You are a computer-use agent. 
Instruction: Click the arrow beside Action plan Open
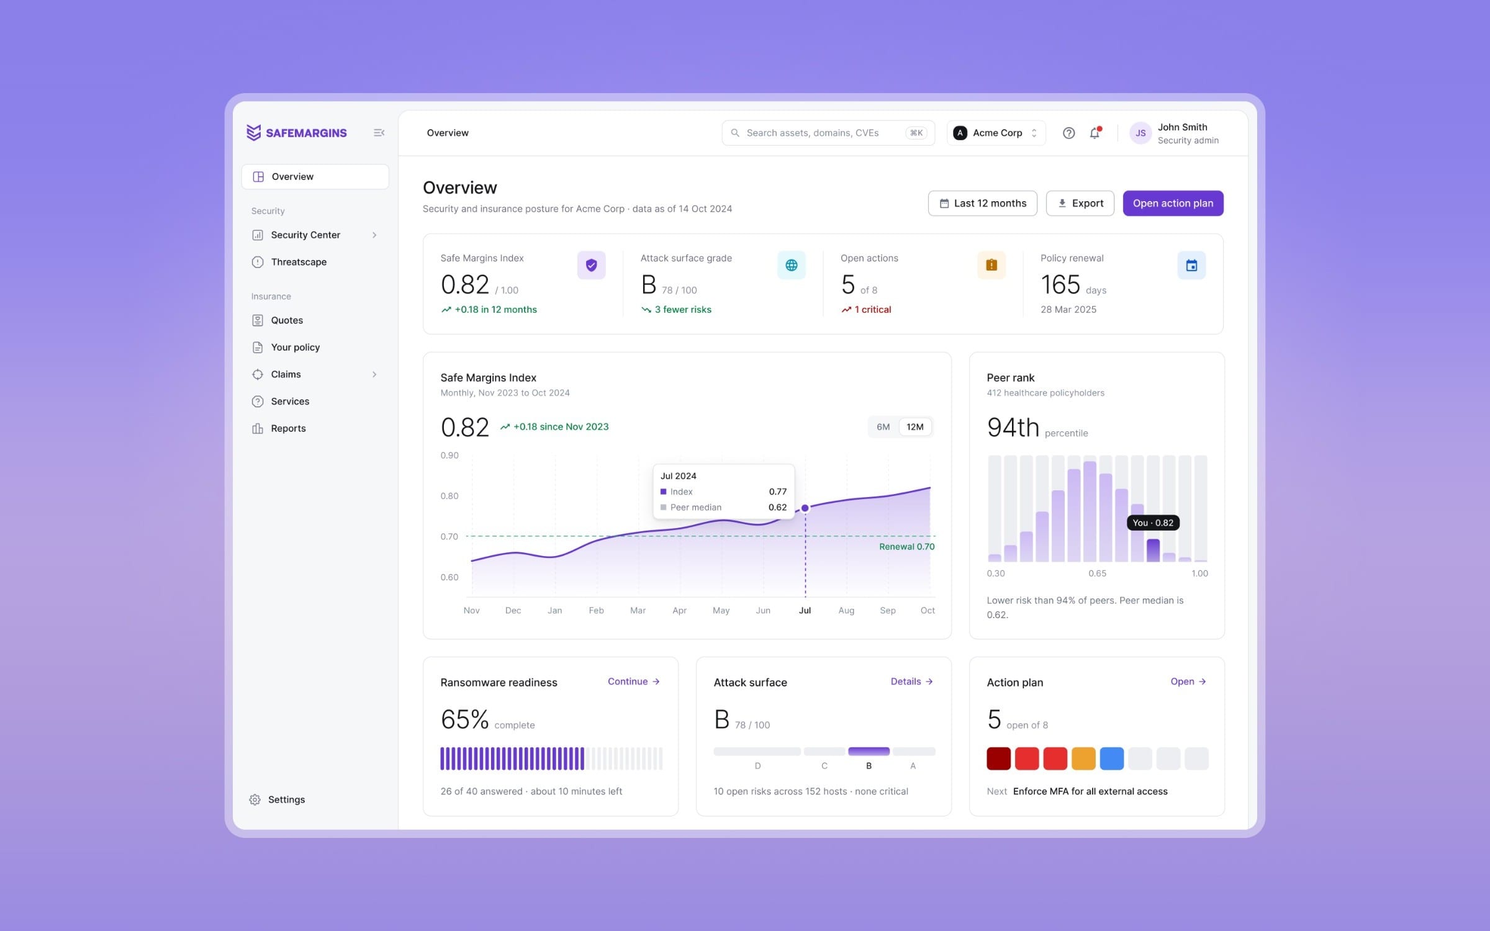(1203, 681)
